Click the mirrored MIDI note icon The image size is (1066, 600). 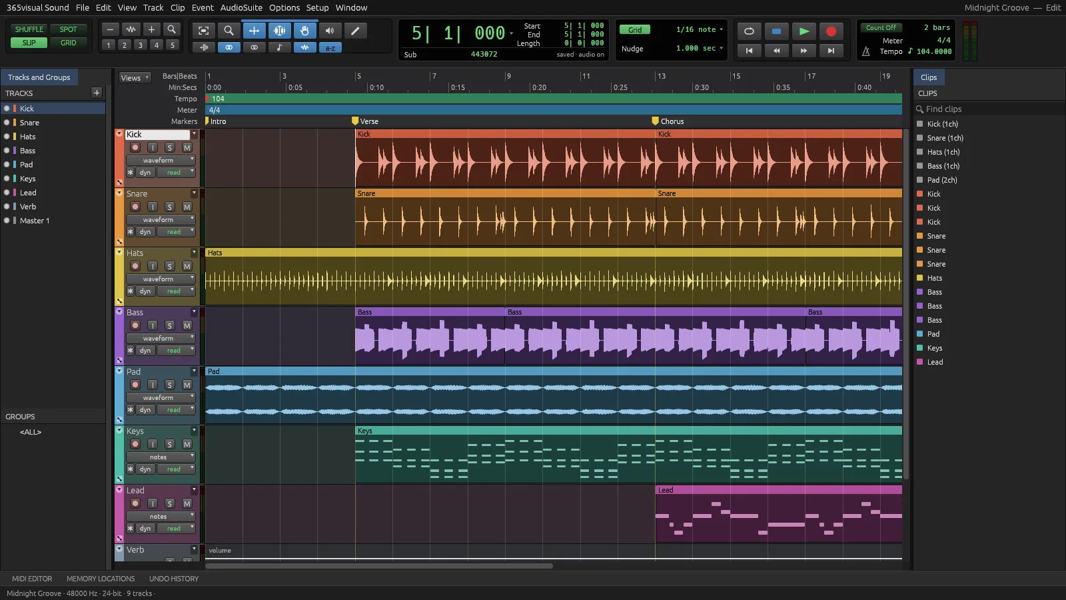click(279, 47)
